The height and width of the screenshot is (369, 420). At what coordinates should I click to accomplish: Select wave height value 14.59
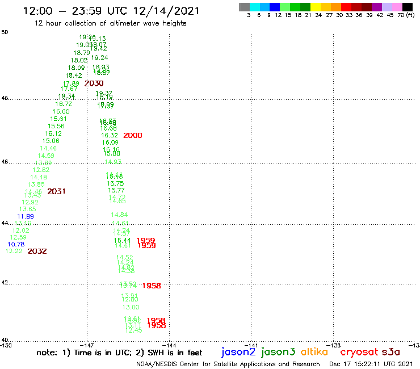[46, 156]
